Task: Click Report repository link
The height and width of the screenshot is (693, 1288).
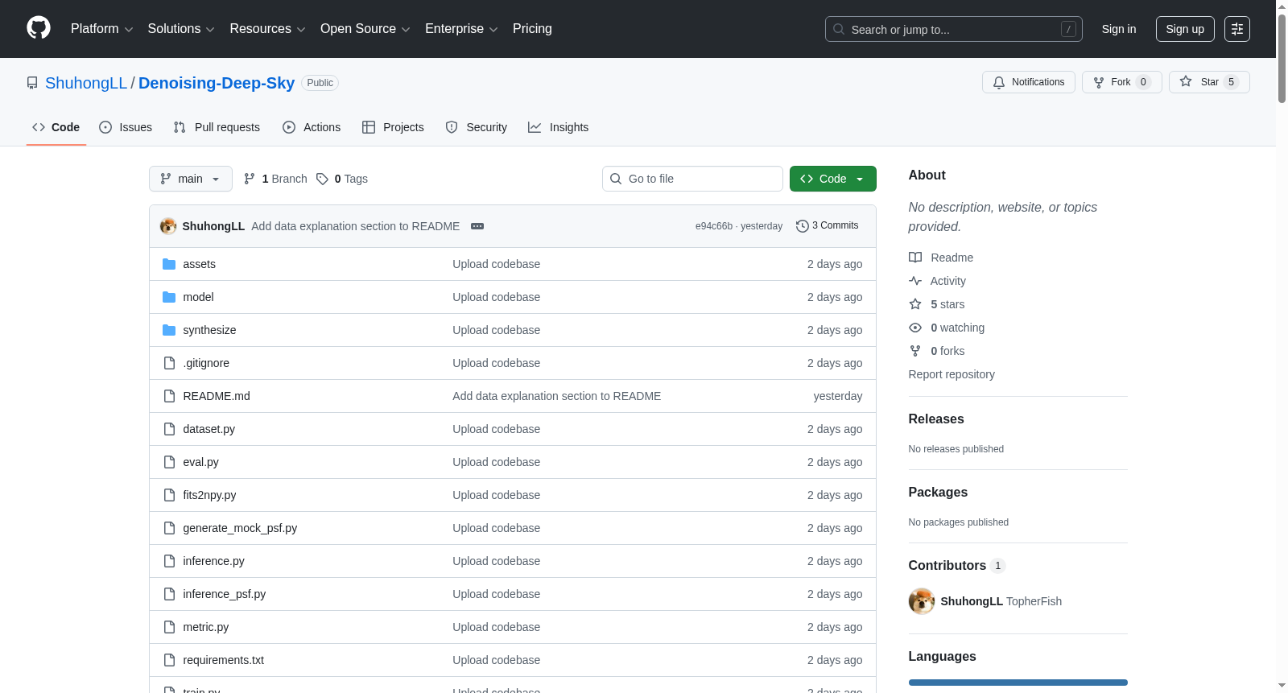Action: coord(952,374)
